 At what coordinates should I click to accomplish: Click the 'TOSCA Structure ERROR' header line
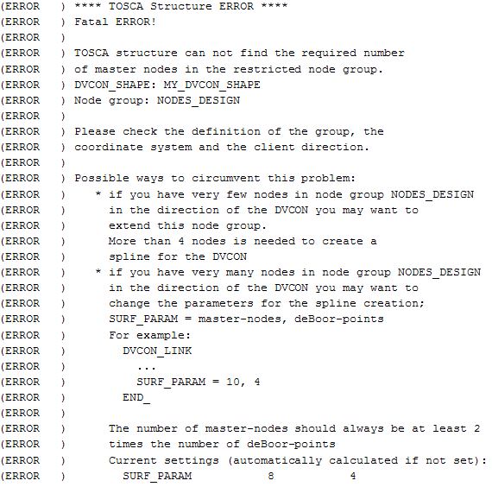[x=180, y=6]
